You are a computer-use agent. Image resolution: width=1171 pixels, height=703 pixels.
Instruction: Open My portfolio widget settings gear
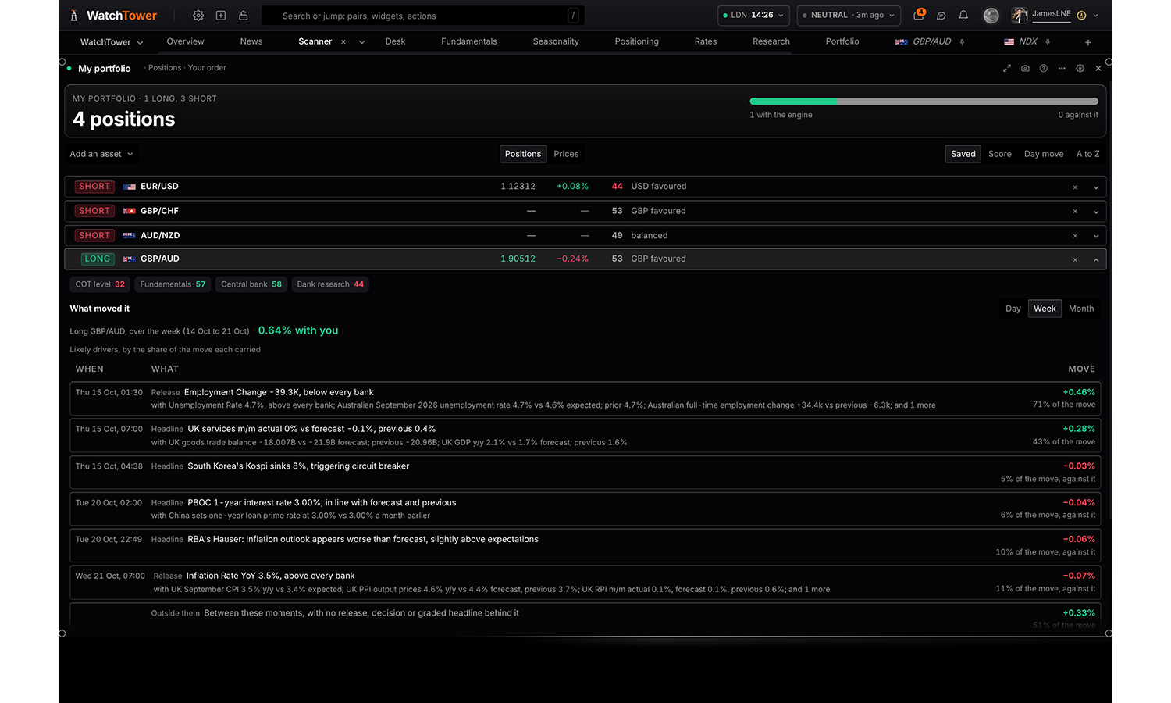1080,69
